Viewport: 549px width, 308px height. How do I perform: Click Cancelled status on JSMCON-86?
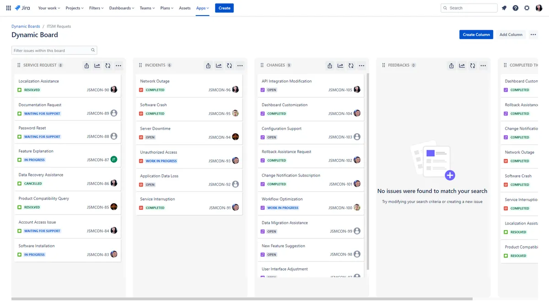(x=33, y=184)
